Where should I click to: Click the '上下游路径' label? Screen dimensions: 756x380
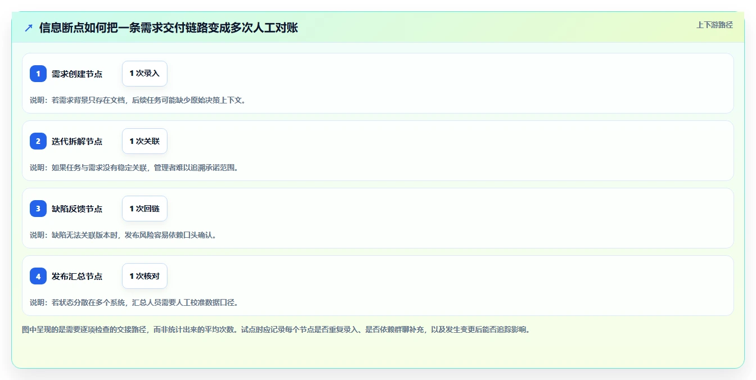click(x=714, y=25)
